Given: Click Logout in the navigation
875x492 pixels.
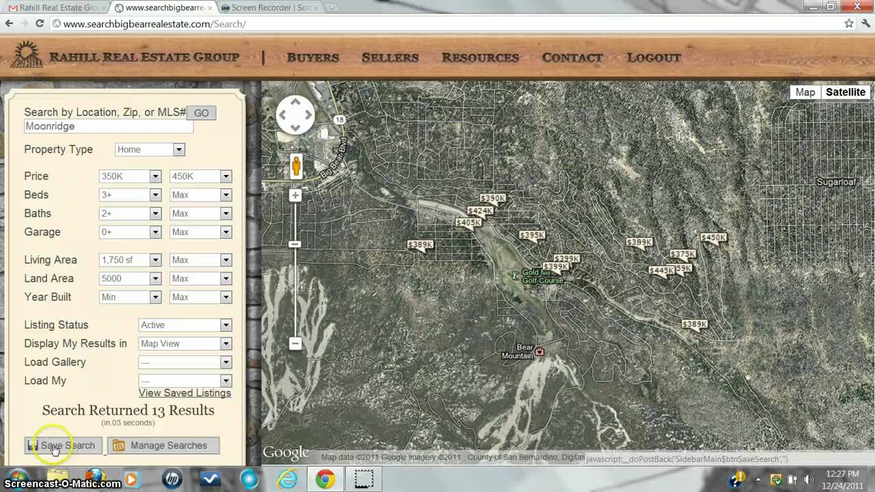Looking at the screenshot, I should click(654, 58).
